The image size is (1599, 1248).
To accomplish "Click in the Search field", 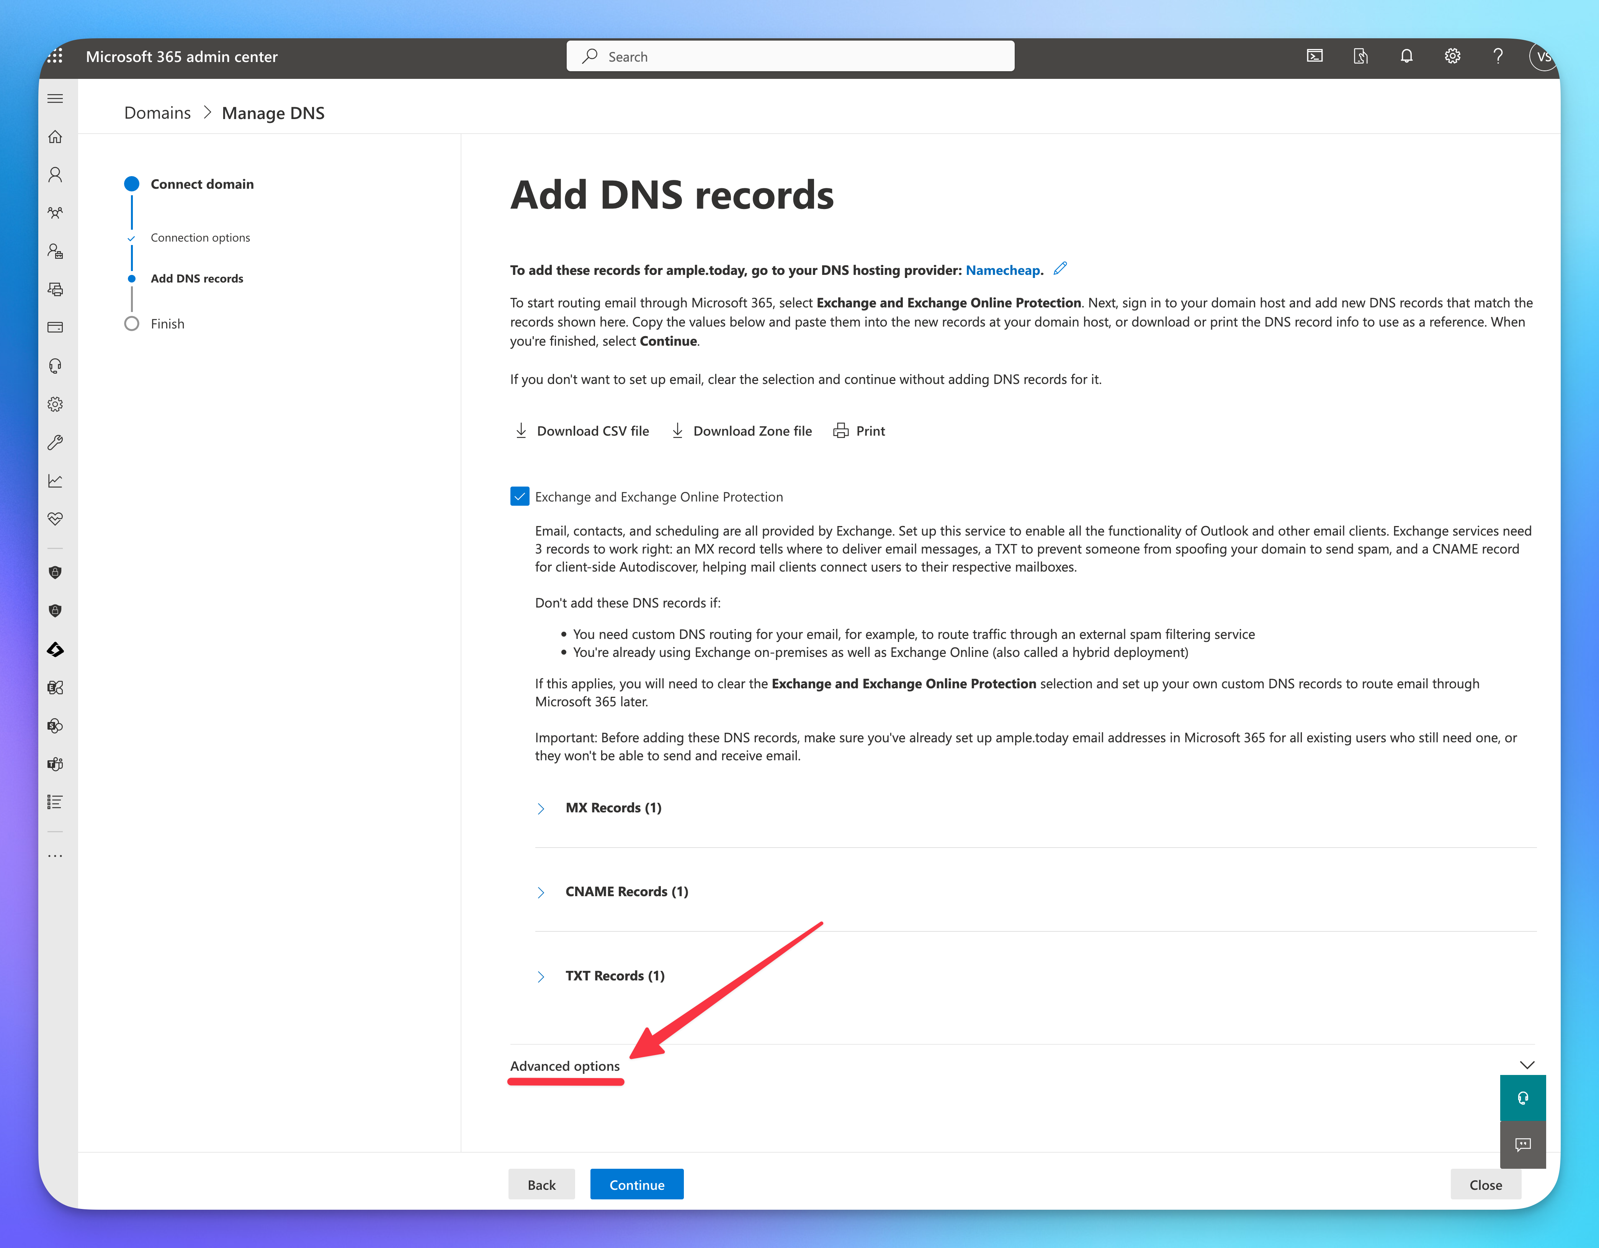I will [x=791, y=56].
